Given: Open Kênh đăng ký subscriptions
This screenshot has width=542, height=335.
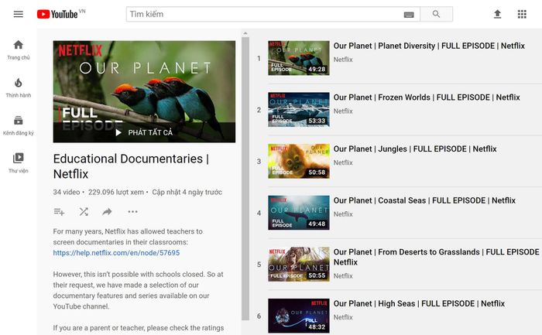Looking at the screenshot, I should pyautogui.click(x=19, y=125).
